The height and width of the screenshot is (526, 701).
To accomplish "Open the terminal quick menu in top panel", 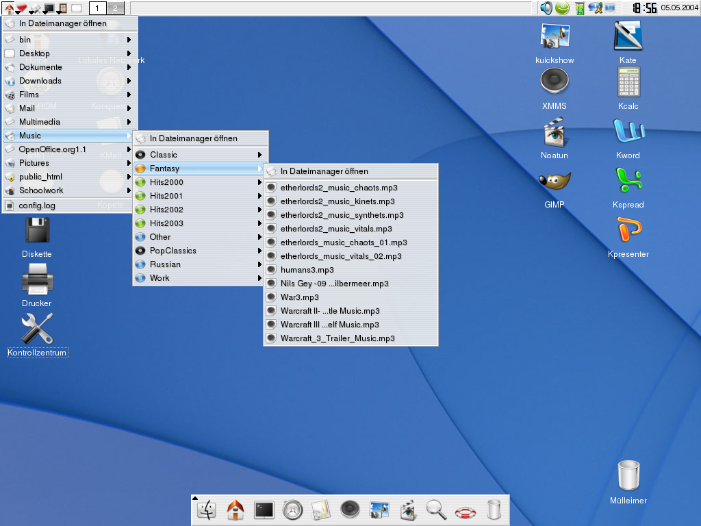I will point(49,8).
